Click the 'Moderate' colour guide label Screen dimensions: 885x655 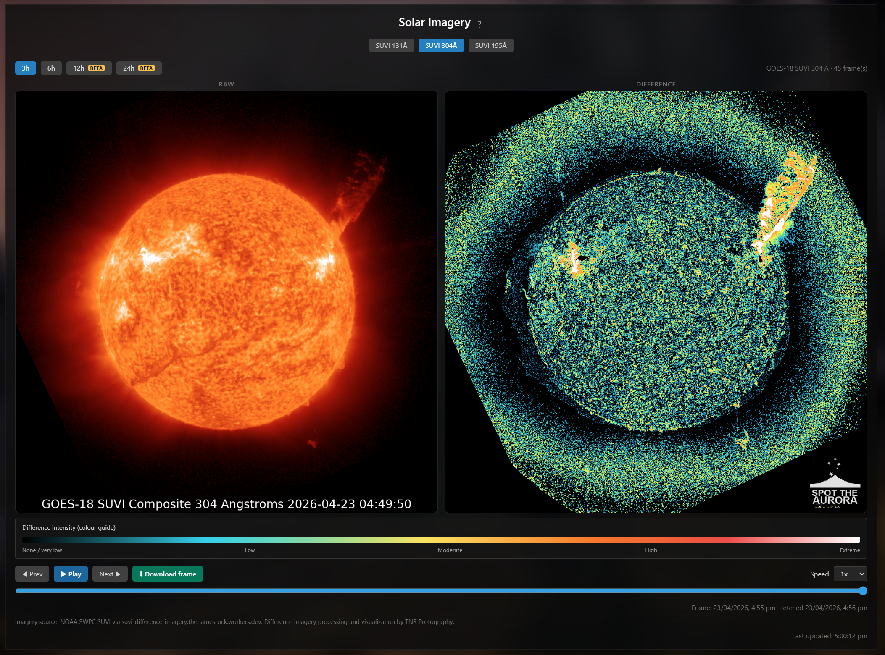pos(450,550)
